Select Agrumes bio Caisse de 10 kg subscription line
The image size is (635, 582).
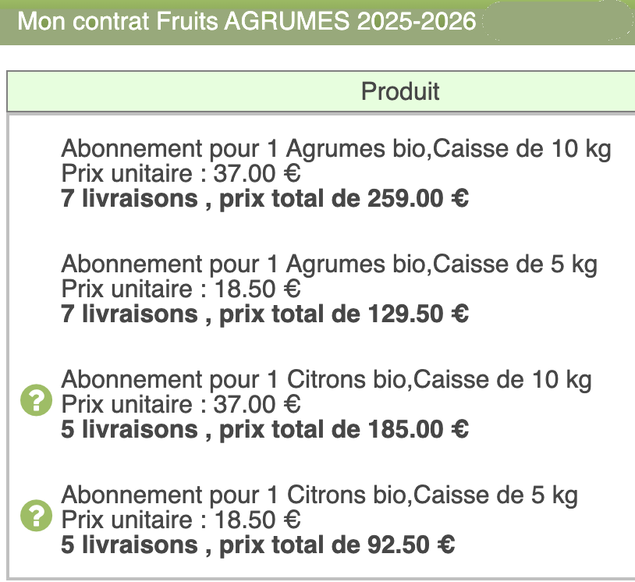pyautogui.click(x=335, y=149)
